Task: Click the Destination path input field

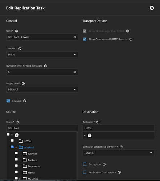Action: tap(119, 128)
